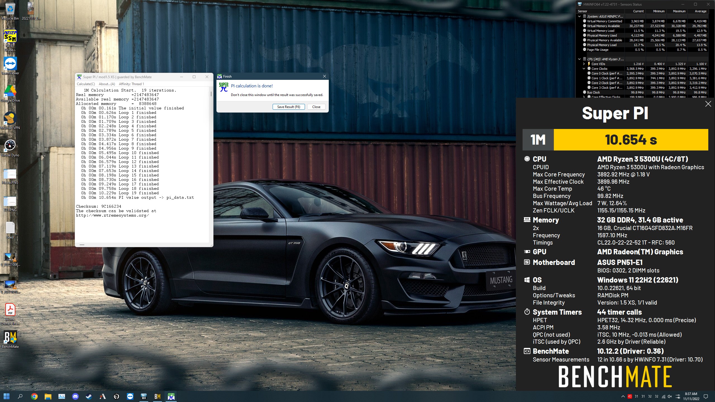Select Virtual Memory Committed sensor row

pyautogui.click(x=642, y=21)
